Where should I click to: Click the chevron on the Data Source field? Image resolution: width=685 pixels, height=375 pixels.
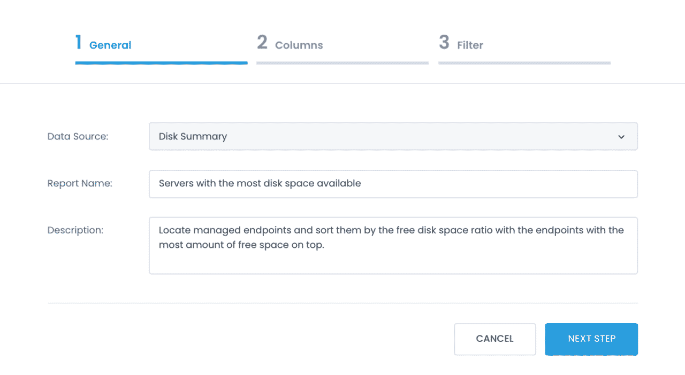(x=621, y=136)
